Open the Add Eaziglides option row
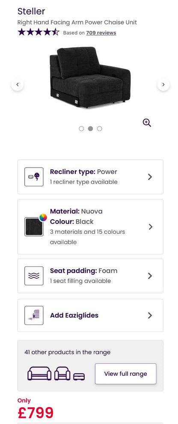 point(90,315)
